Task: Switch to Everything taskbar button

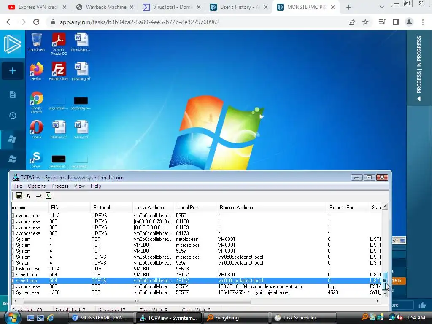Action: tap(235, 318)
